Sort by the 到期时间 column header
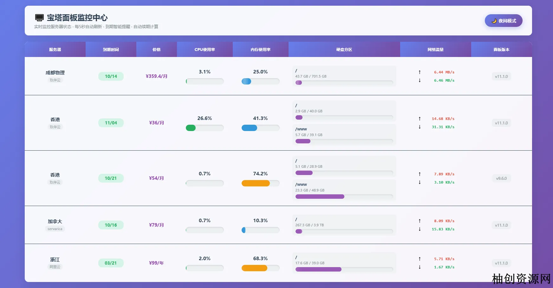The image size is (553, 288). click(x=111, y=50)
